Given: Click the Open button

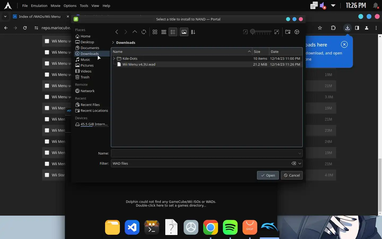Looking at the screenshot, I should click(x=268, y=175).
